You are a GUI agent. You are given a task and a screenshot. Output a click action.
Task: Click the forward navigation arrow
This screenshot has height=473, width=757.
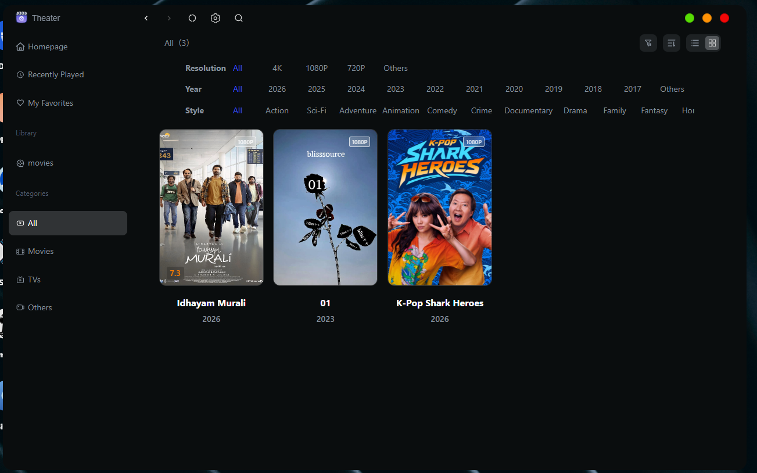coord(169,18)
